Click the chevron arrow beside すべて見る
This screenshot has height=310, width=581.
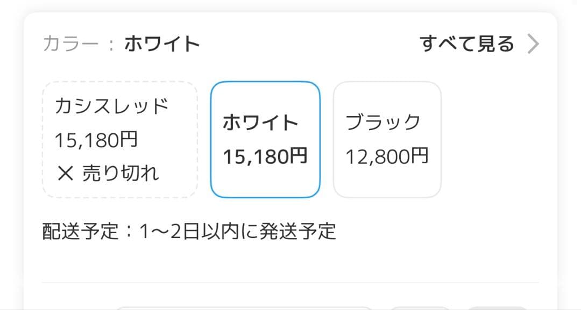[x=532, y=44]
